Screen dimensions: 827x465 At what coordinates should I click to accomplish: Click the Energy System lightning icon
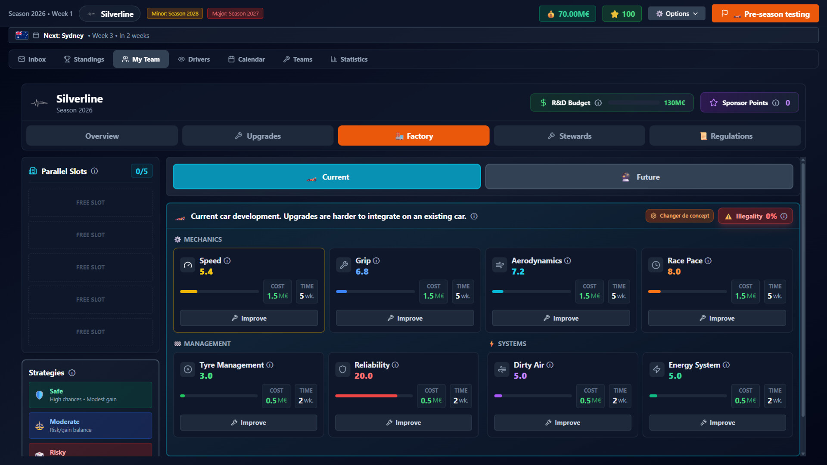[x=657, y=369]
